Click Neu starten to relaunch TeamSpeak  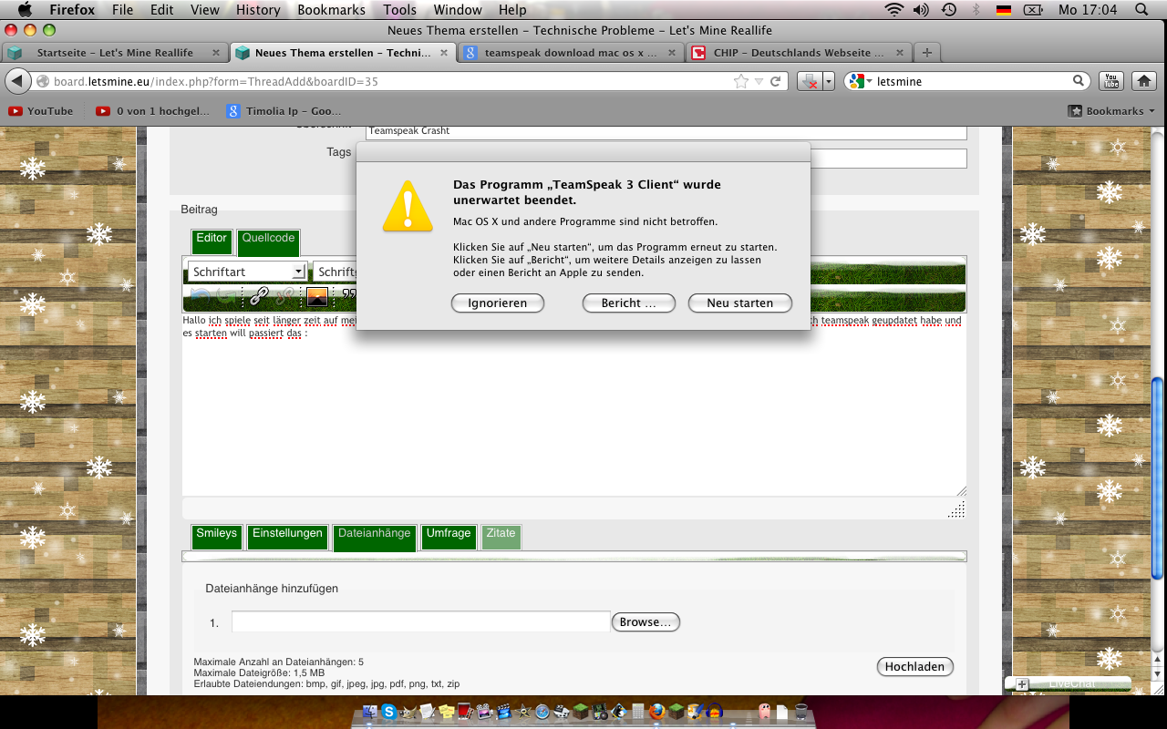pyautogui.click(x=740, y=303)
